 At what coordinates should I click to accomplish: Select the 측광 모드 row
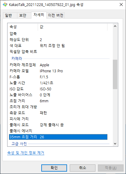(58, 113)
